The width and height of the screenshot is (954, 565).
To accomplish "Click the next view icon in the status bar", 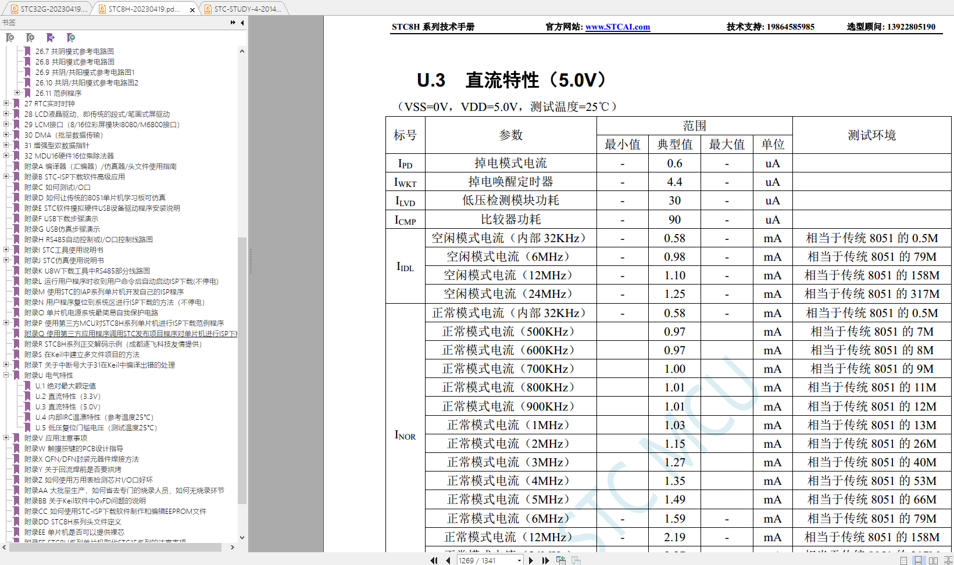I will coord(576,560).
